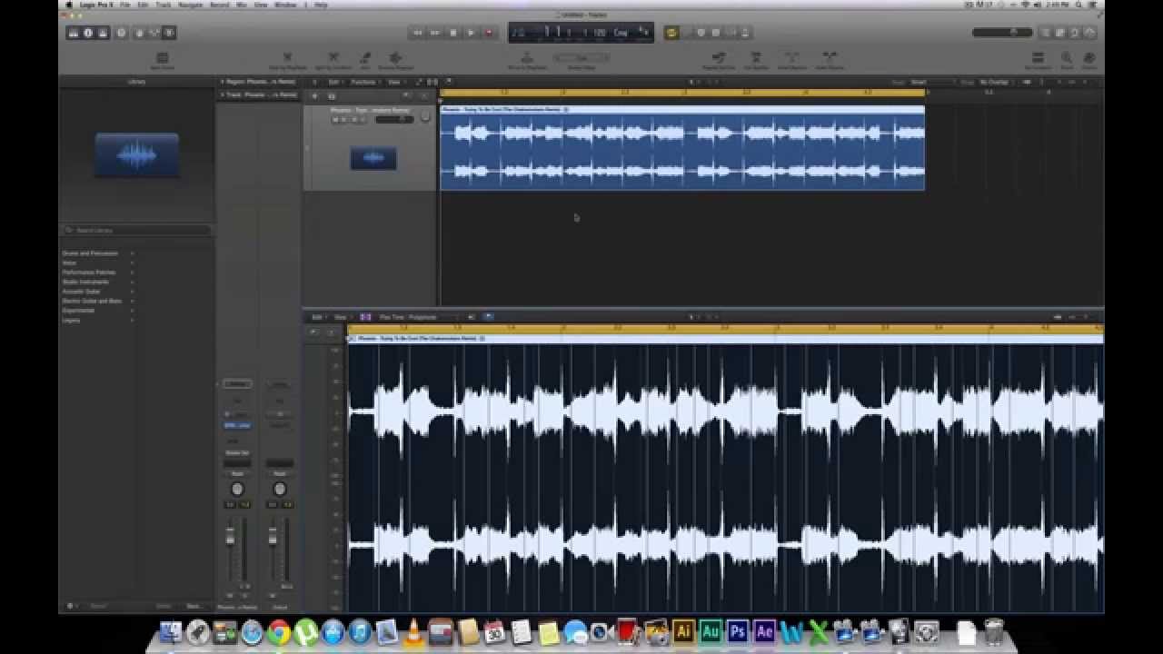Image resolution: width=1163 pixels, height=654 pixels.
Task: Click Repeat Section toolbar icon
Action: 719,60
